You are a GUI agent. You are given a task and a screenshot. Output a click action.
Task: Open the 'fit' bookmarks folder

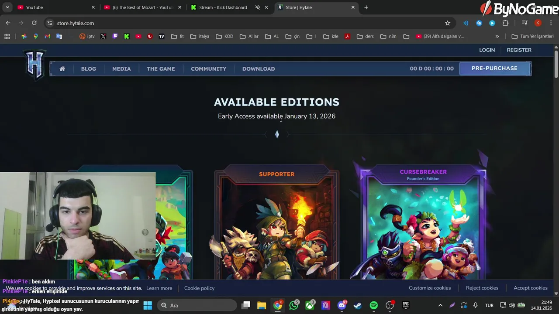pos(177,36)
